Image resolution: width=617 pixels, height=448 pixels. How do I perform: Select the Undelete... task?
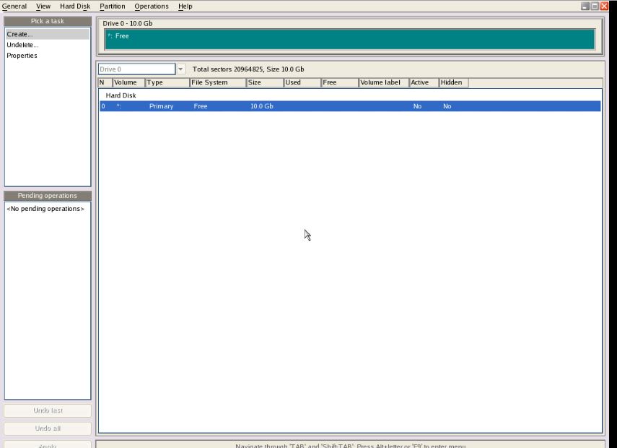tap(47, 45)
